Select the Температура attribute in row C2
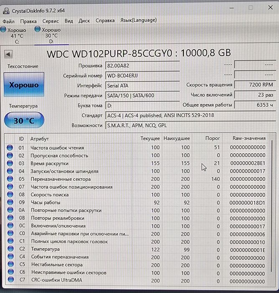Image resolution: width=279 pixels, height=293 pixels. click(46, 249)
